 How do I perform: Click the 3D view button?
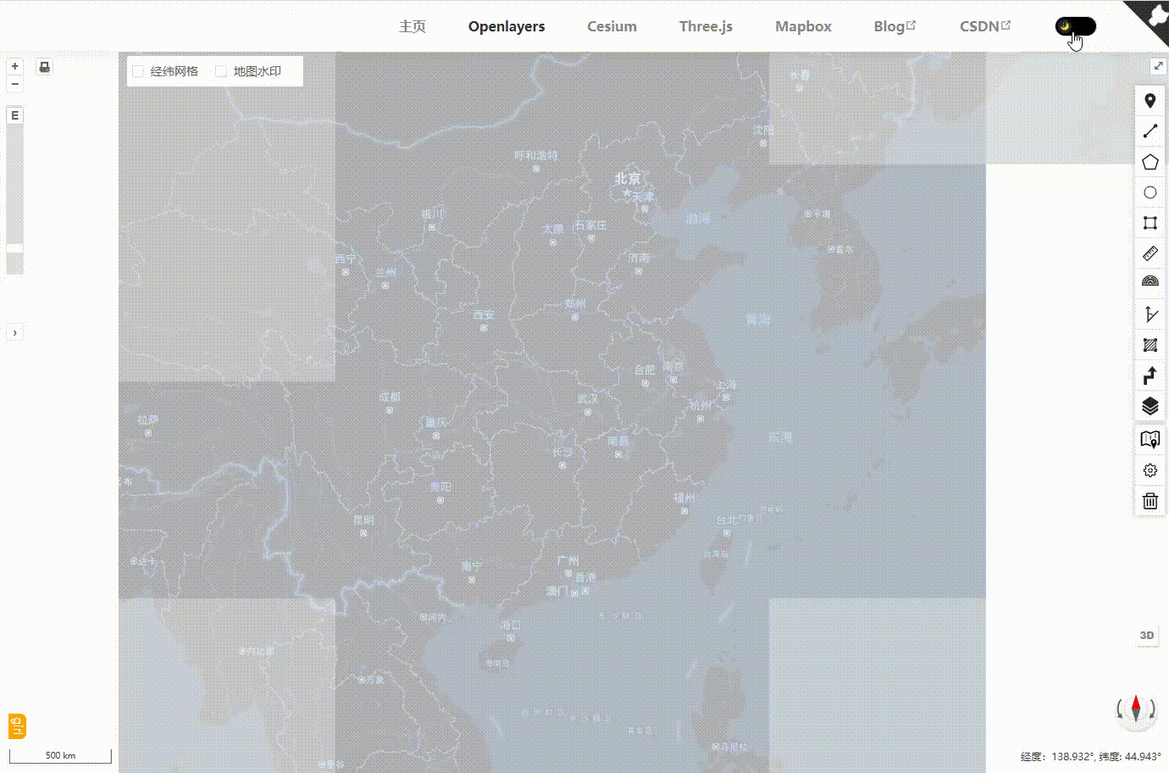coord(1147,635)
